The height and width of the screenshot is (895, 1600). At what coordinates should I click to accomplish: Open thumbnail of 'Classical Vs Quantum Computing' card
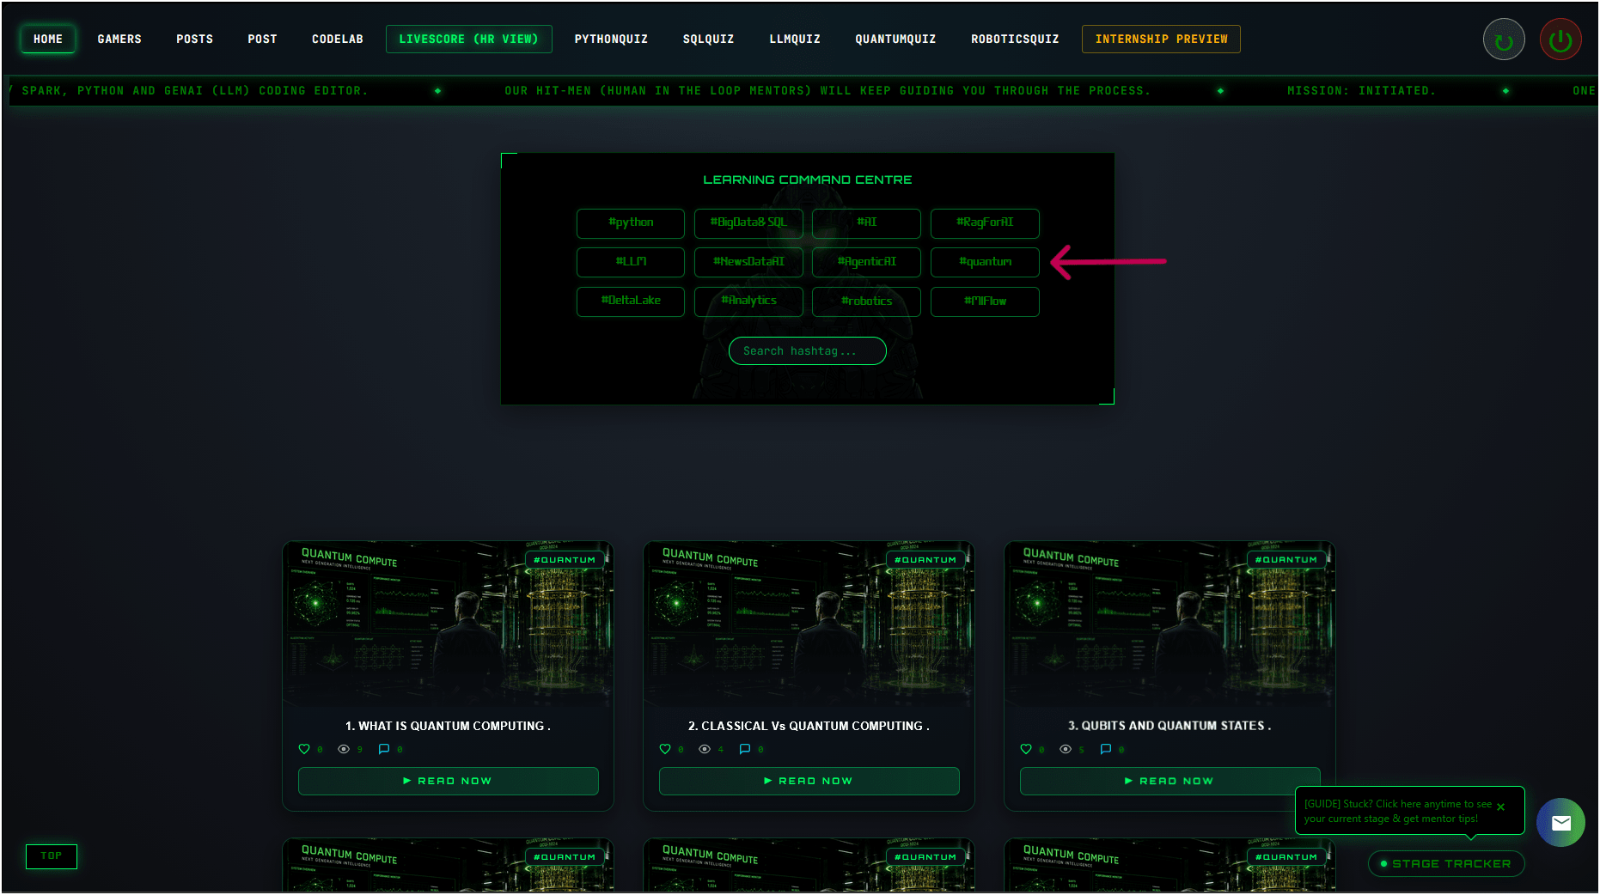coord(809,624)
